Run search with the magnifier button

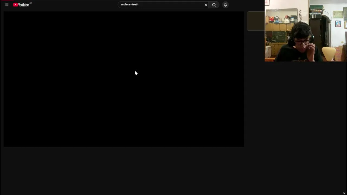click(214, 5)
